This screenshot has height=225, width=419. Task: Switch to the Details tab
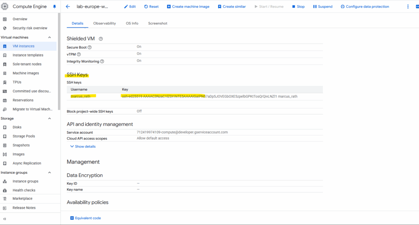(77, 23)
